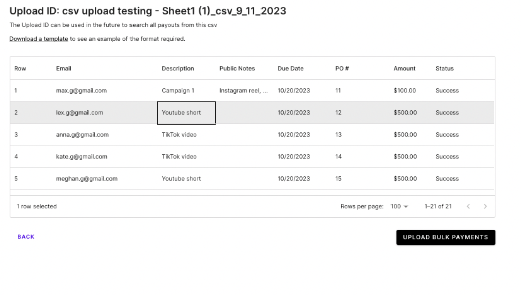This screenshot has width=521, height=295.
Task: Click the kate.g@gmail.com email cell
Action: click(81, 157)
